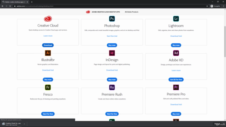Open Download trial link under InDesign

112,70
